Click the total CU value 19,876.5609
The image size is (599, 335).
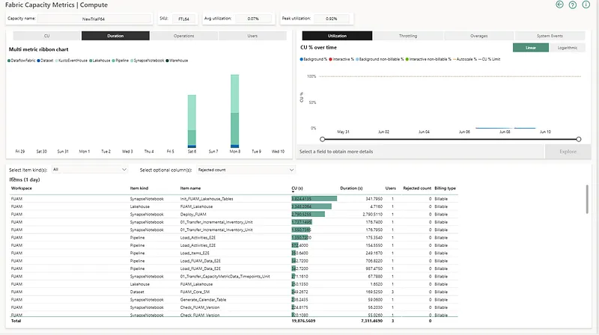pos(303,321)
